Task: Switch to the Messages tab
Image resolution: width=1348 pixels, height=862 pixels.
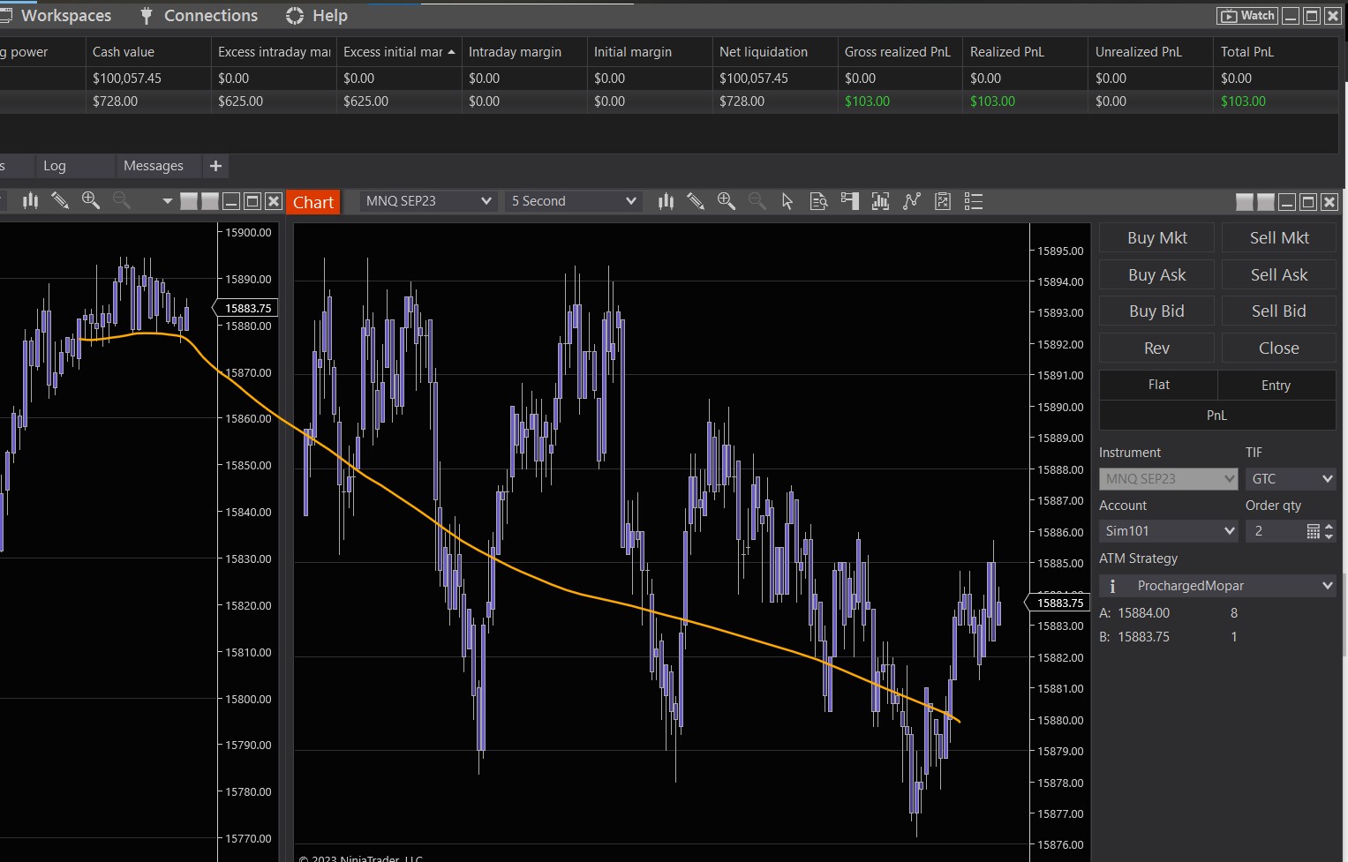Action: (154, 166)
